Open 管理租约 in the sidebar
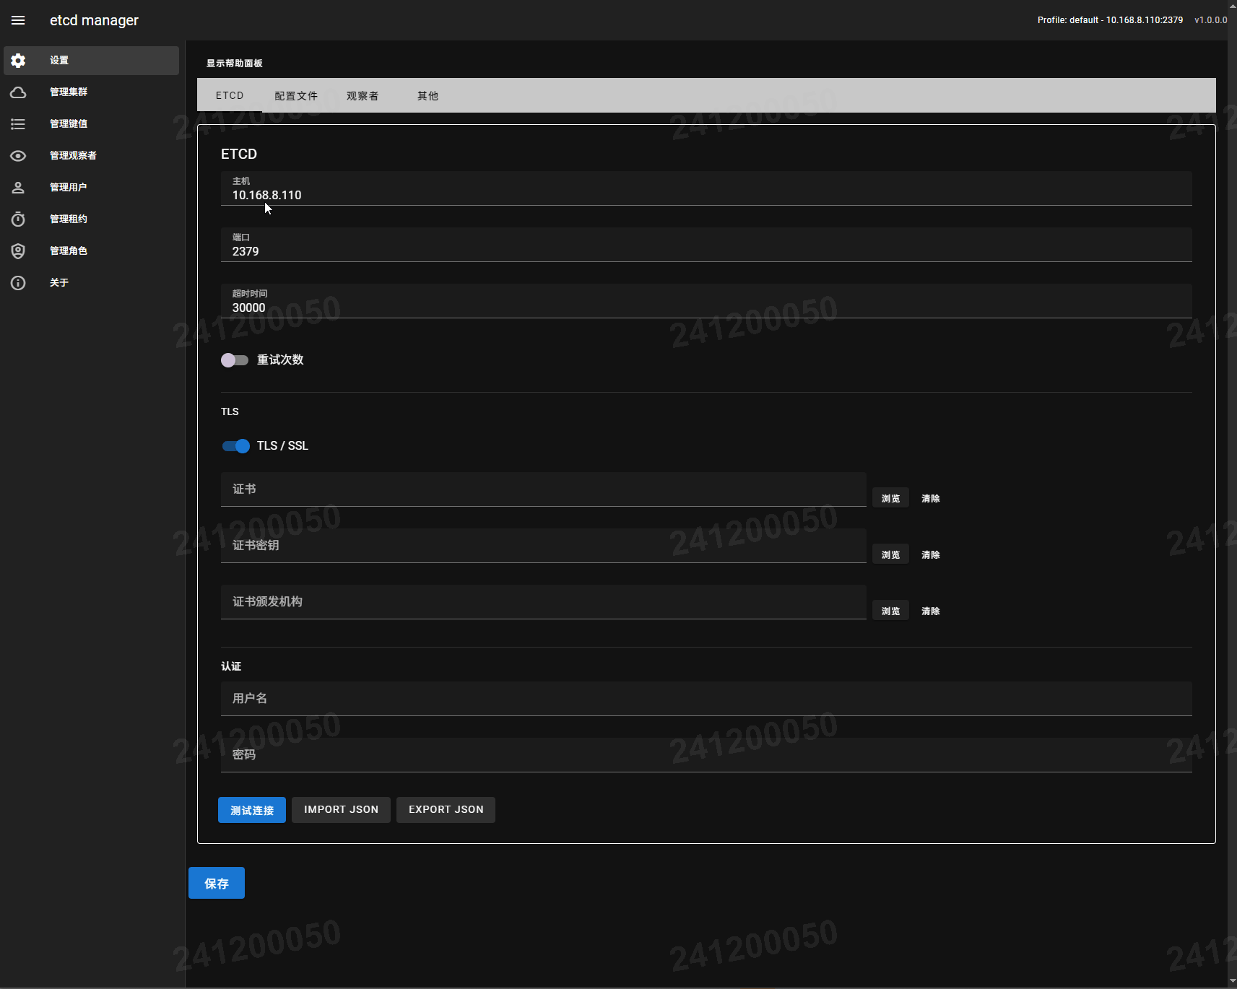Viewport: 1237px width, 989px height. 91,219
